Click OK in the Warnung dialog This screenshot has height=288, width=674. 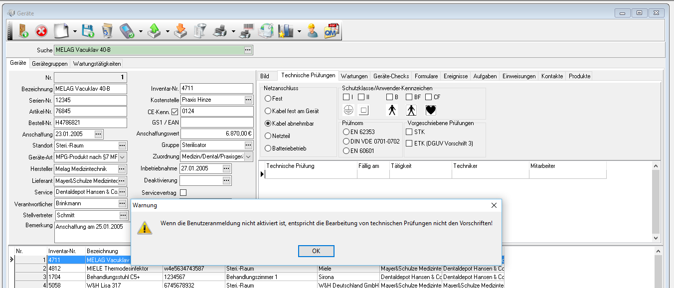pos(316,251)
